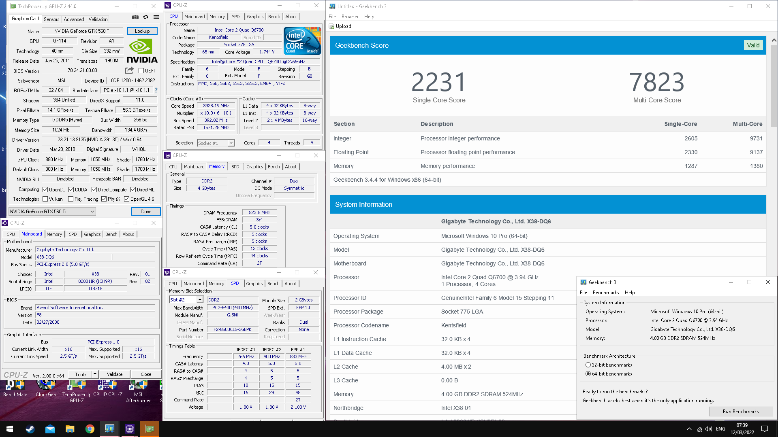Toggle the Vulkan checkbox
This screenshot has height=437, width=778.
coord(45,199)
